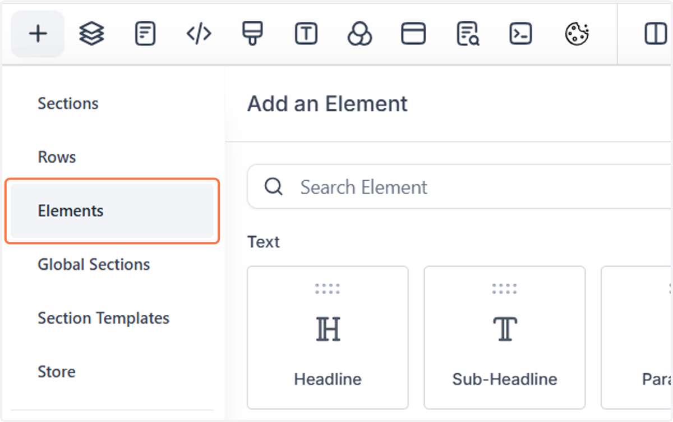Click the plus Add Element icon
Viewport: 673px width, 422px height.
point(38,34)
